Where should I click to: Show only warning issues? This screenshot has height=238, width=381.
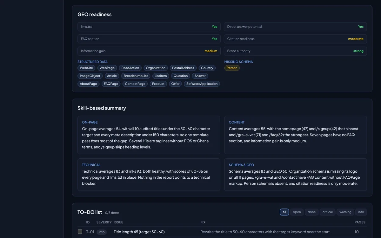(x=345, y=212)
